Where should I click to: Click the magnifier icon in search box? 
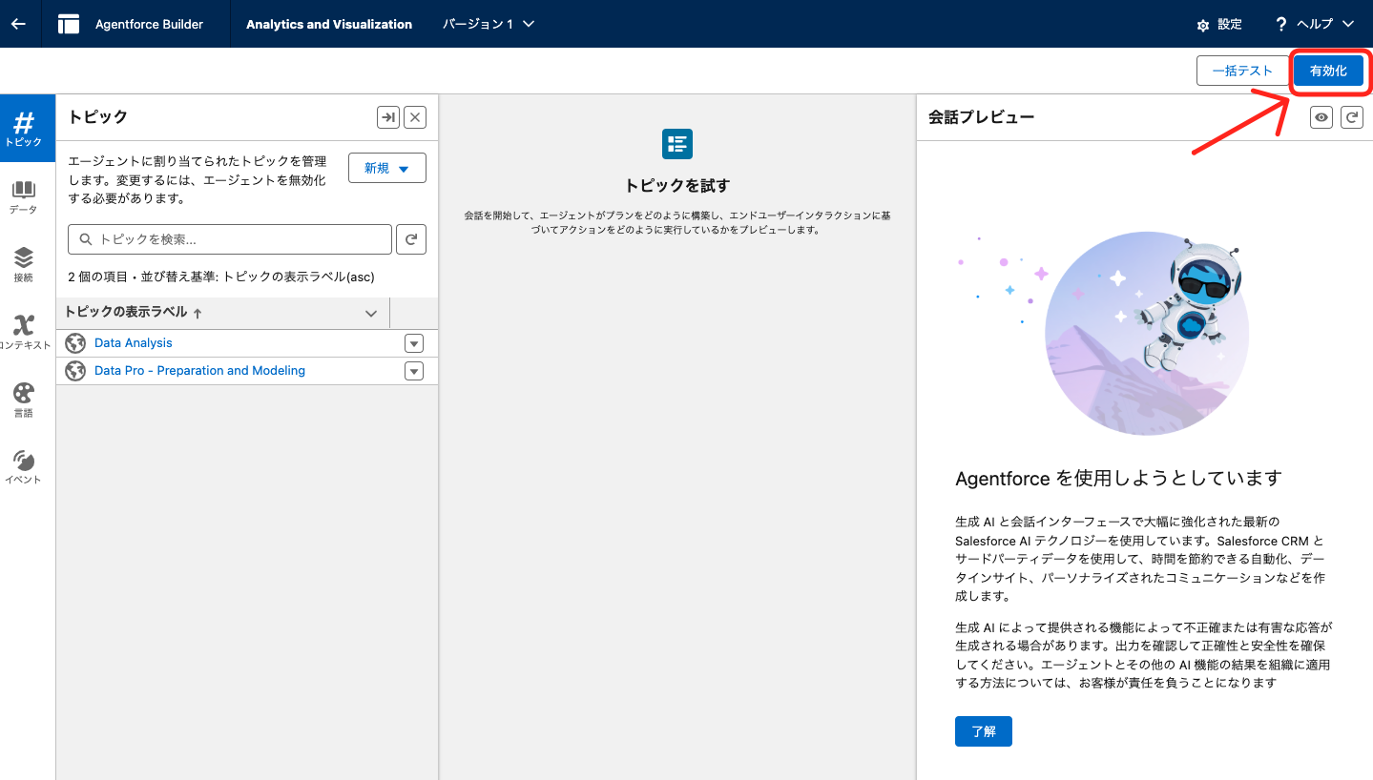tap(86, 240)
